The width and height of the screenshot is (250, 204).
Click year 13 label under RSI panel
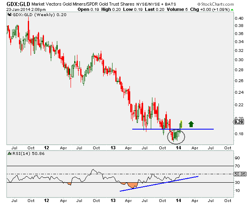point(113,200)
